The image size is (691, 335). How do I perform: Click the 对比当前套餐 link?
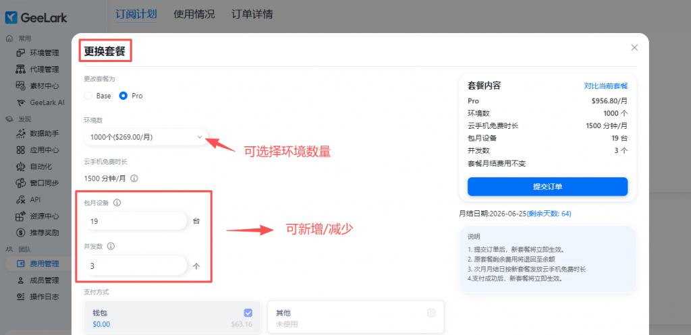click(x=606, y=86)
